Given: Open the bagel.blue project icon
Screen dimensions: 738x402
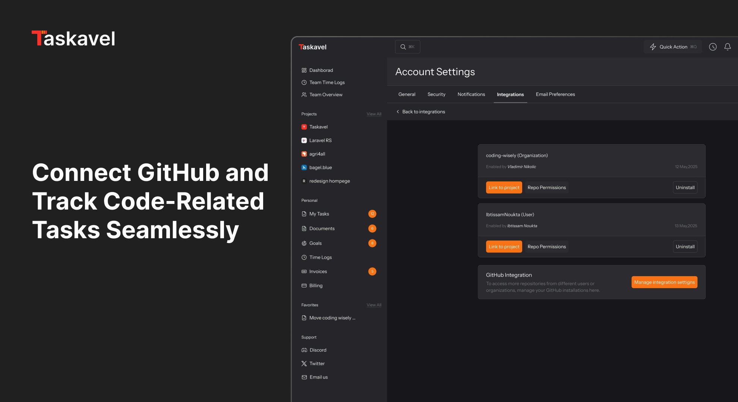Looking at the screenshot, I should (304, 167).
